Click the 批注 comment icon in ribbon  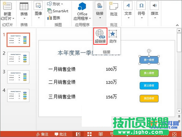pos(113,6)
